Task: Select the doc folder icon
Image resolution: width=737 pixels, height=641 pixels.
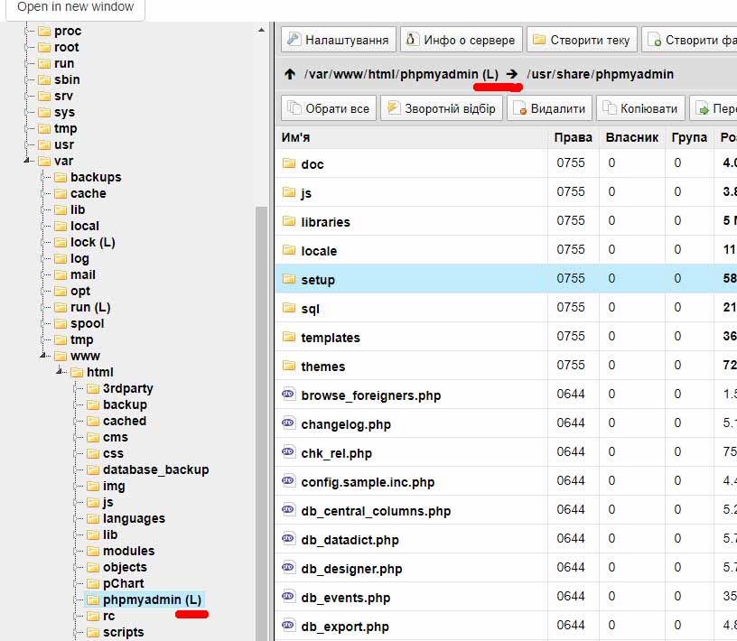Action: coord(289,163)
